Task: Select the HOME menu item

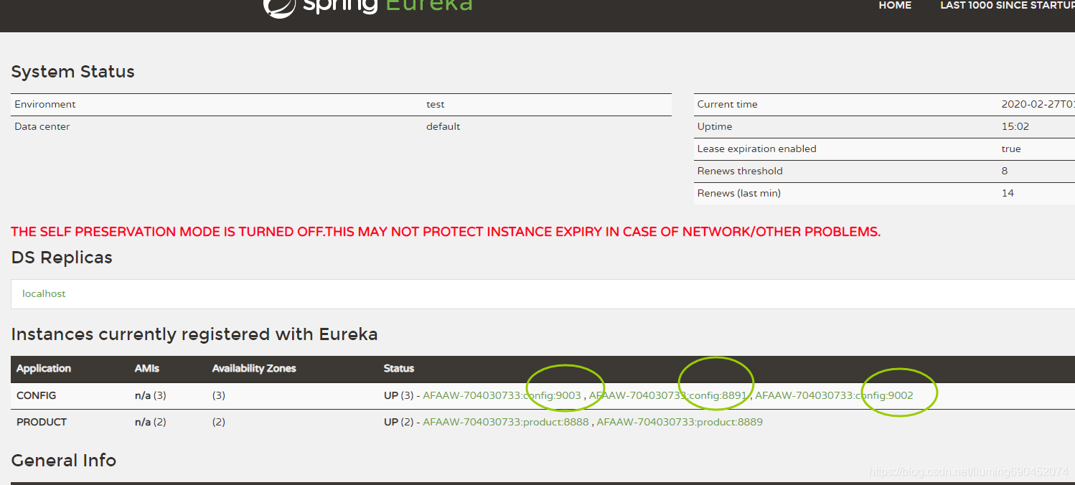Action: [894, 6]
